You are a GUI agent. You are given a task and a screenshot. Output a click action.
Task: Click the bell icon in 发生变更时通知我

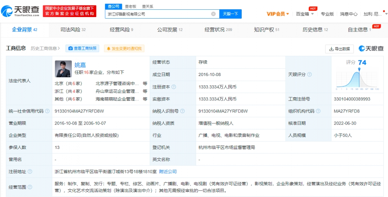(108, 49)
